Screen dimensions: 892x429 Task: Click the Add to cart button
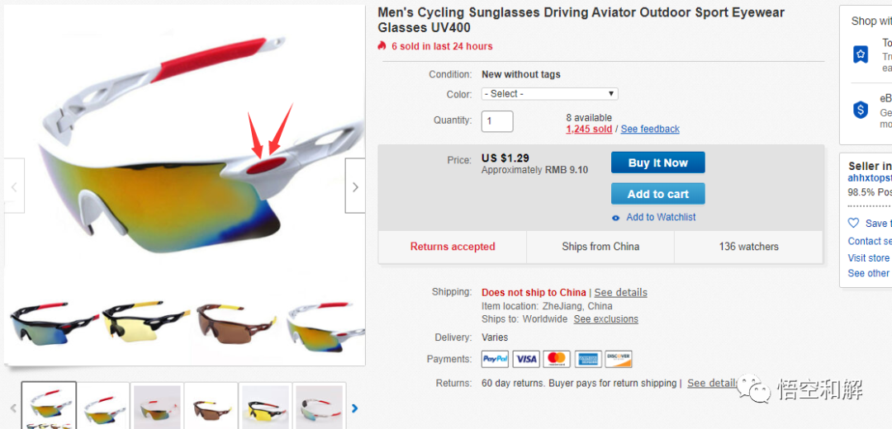657,194
